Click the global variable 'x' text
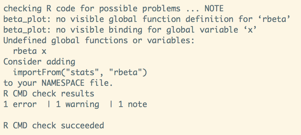 [x=250, y=30]
